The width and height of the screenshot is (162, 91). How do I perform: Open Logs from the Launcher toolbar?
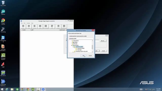40,26
